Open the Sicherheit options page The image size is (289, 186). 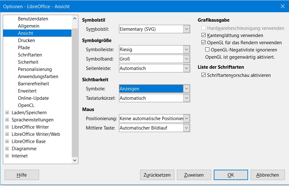(28, 62)
